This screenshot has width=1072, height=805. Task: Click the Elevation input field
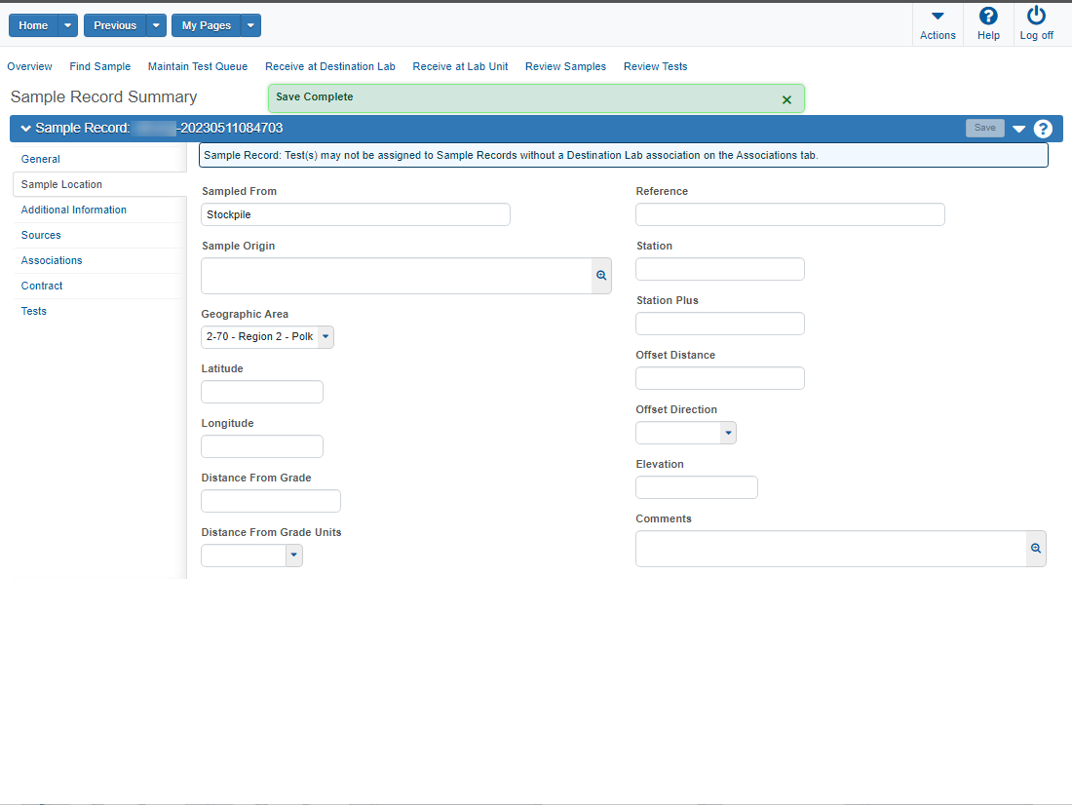click(697, 487)
